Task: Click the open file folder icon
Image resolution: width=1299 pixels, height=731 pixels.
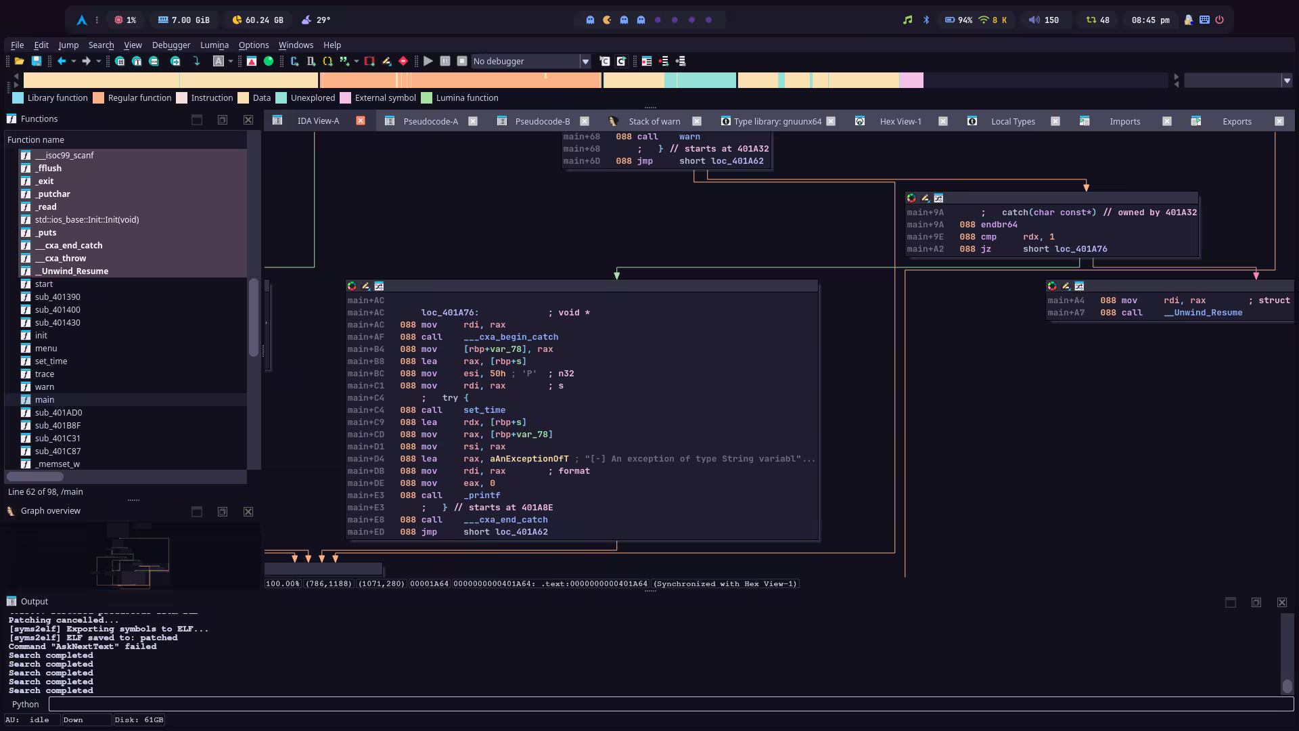Action: 20,62
